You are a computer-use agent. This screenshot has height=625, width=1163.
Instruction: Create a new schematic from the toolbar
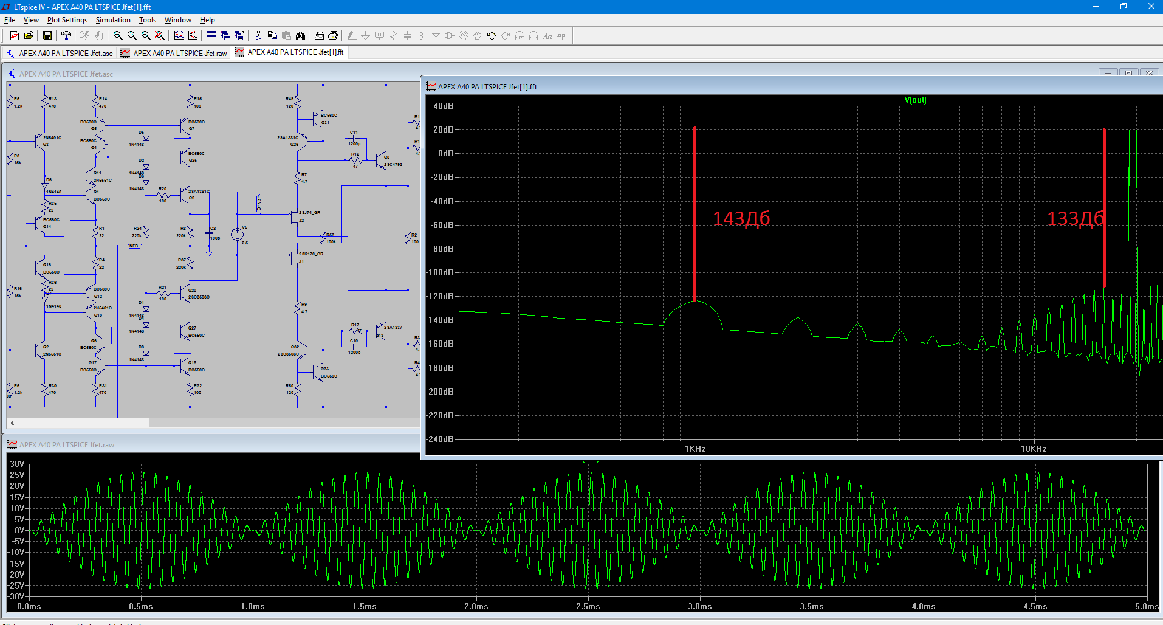tap(15, 36)
